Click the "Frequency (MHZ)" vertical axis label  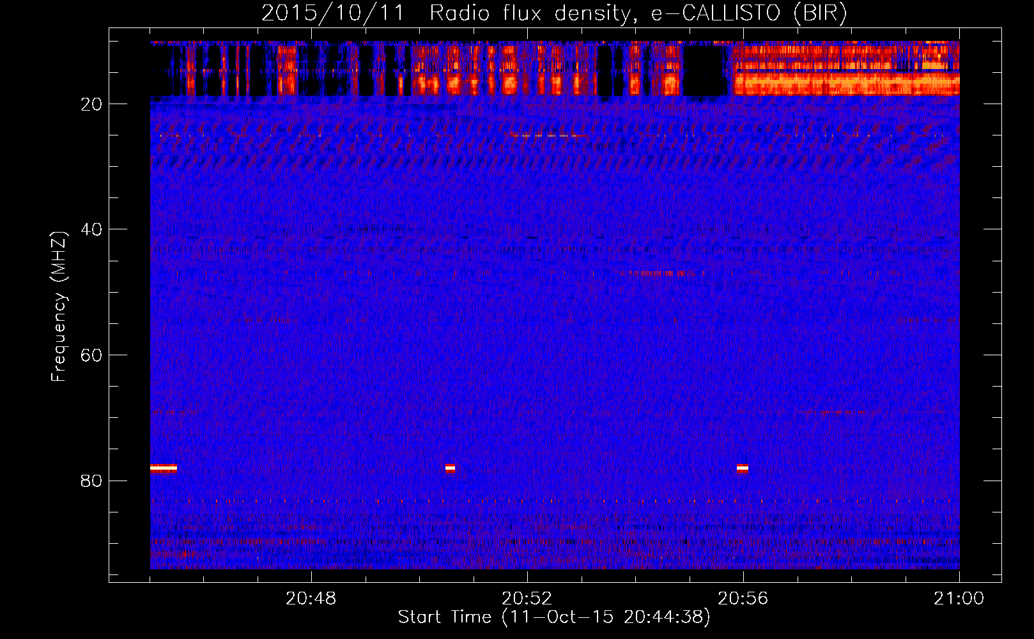(x=59, y=307)
